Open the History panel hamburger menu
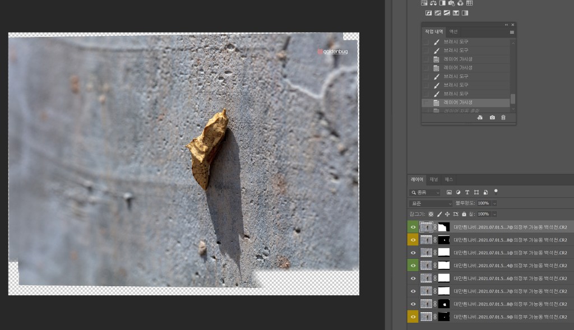 (x=512, y=32)
